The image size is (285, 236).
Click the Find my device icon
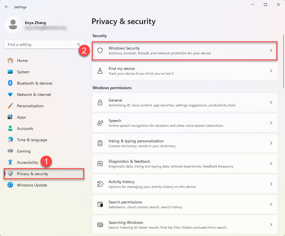(x=100, y=71)
